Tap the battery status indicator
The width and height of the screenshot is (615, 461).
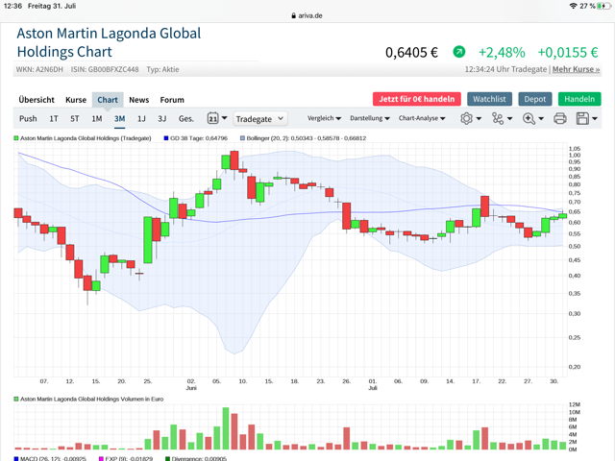pos(603,6)
